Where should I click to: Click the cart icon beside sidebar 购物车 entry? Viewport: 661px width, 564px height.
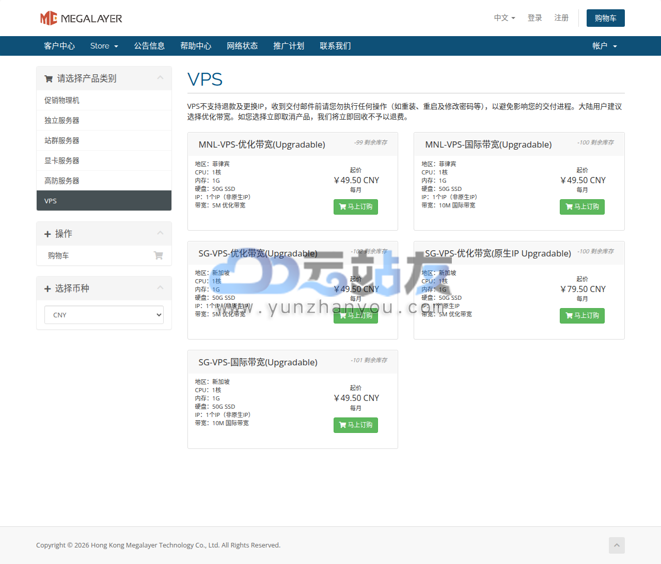pos(158,255)
